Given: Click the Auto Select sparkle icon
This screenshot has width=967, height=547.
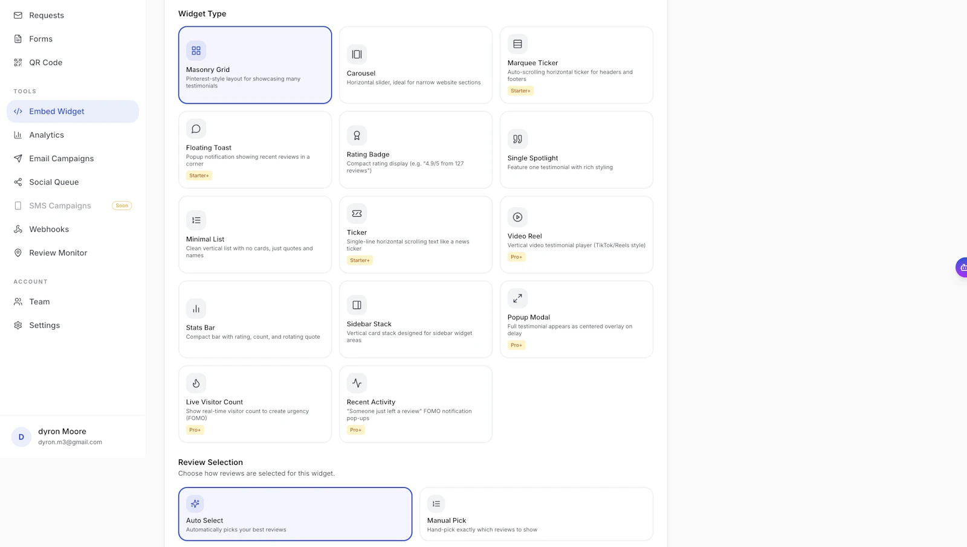Looking at the screenshot, I should pyautogui.click(x=195, y=504).
